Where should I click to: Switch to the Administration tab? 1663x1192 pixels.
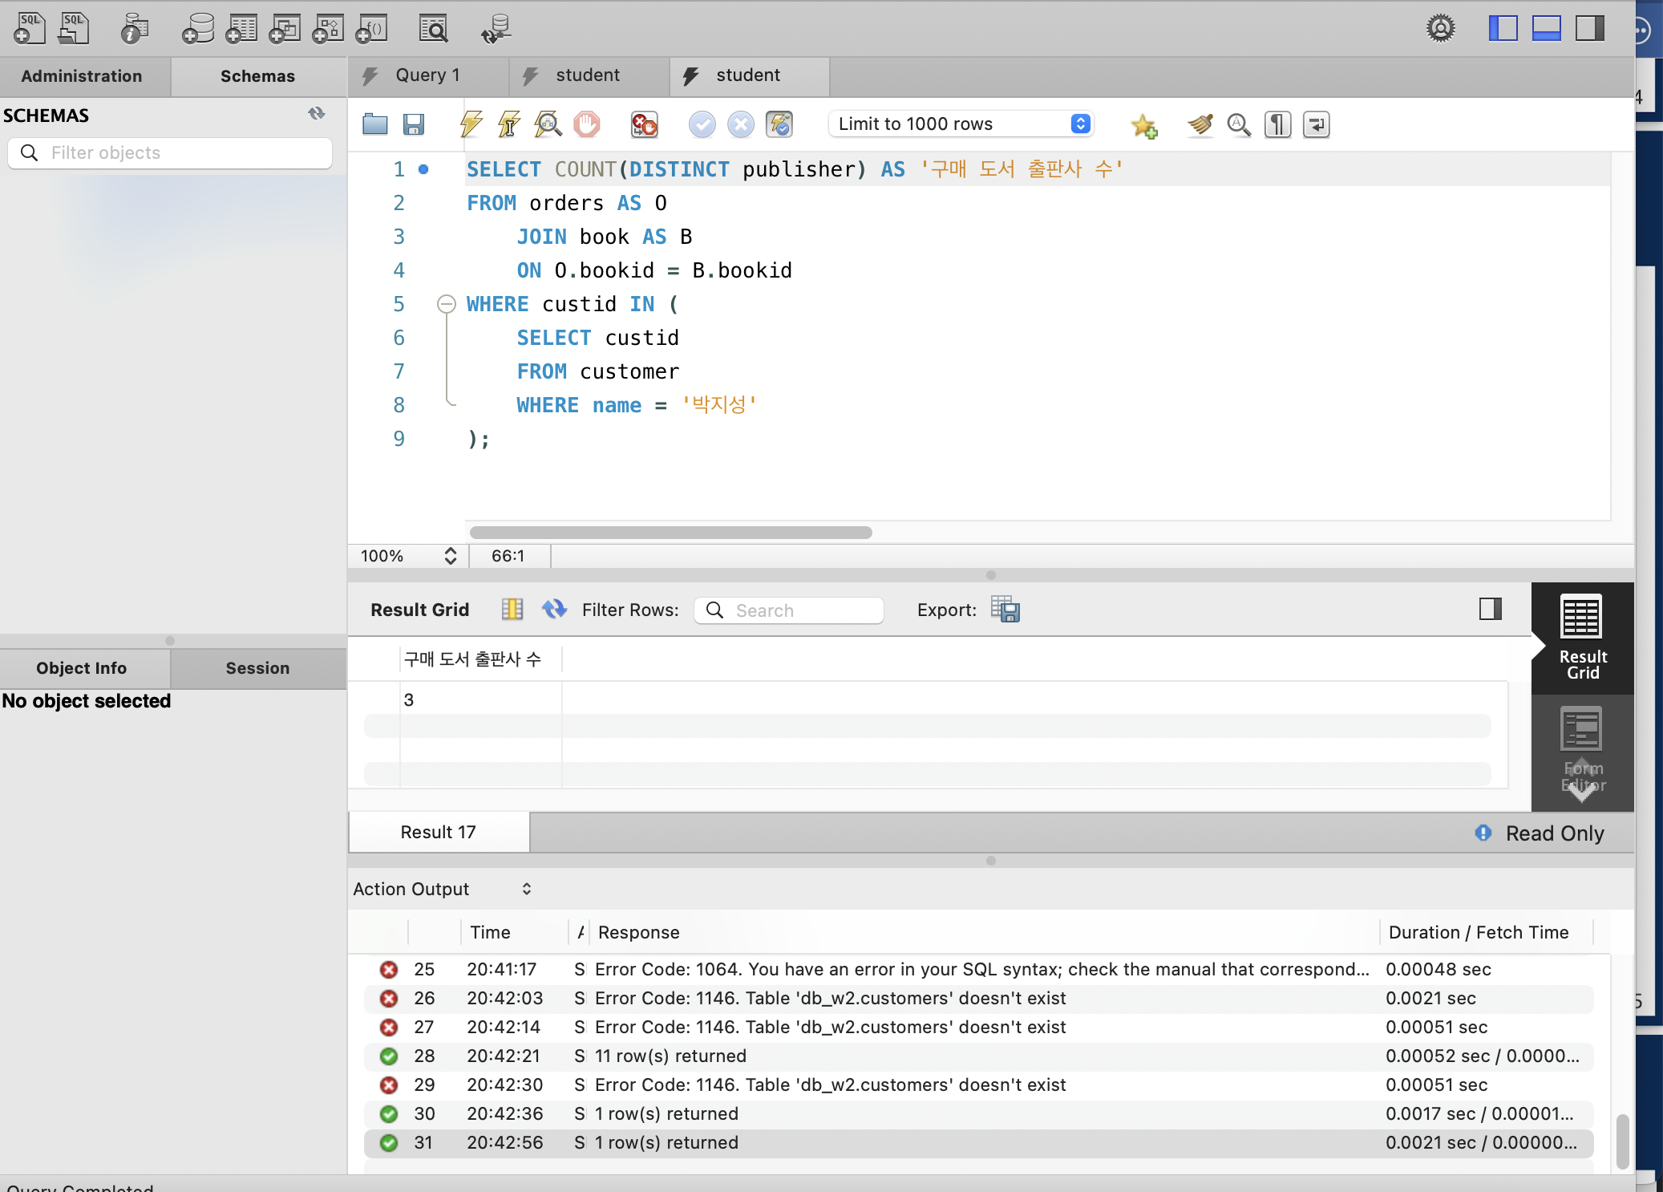click(82, 76)
